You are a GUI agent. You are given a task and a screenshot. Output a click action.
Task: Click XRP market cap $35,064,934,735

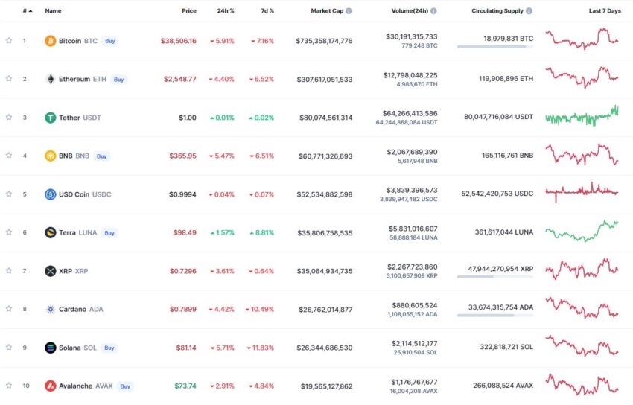[x=325, y=271]
